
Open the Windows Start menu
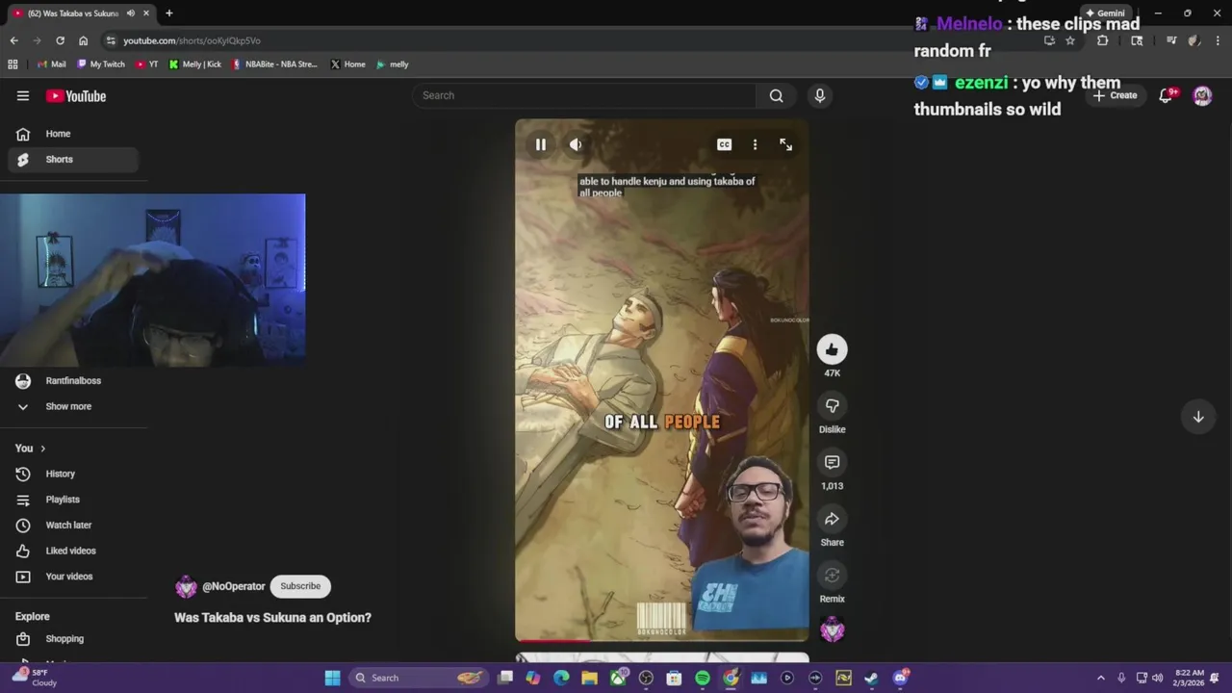coord(332,678)
